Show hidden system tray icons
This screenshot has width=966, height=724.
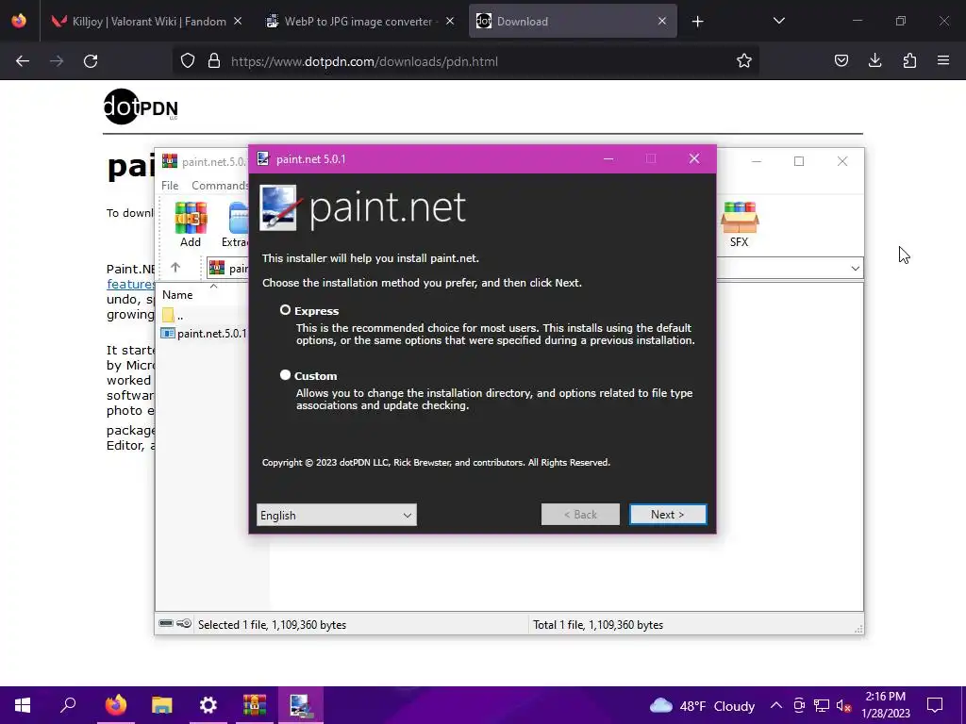point(776,705)
